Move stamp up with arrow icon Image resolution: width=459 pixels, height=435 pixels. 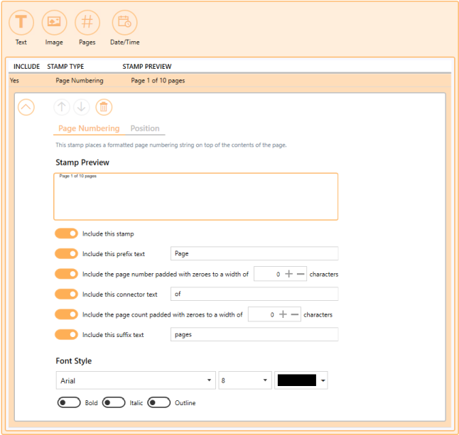pos(62,107)
